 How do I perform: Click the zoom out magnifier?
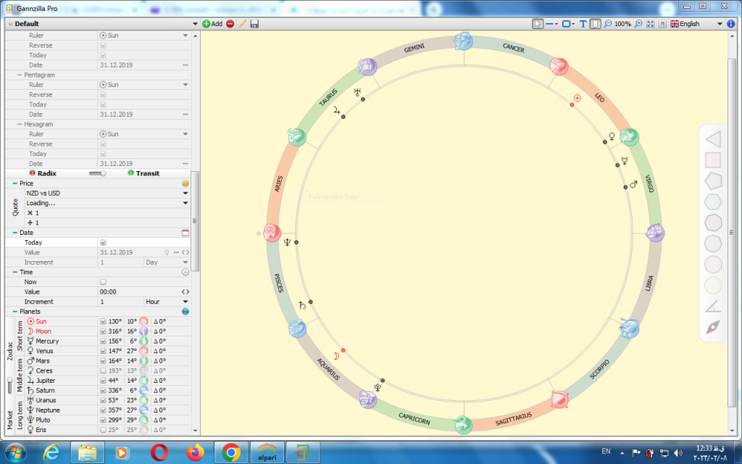608,24
